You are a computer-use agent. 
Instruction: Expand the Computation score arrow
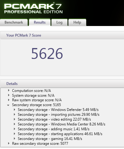coord(9,90)
